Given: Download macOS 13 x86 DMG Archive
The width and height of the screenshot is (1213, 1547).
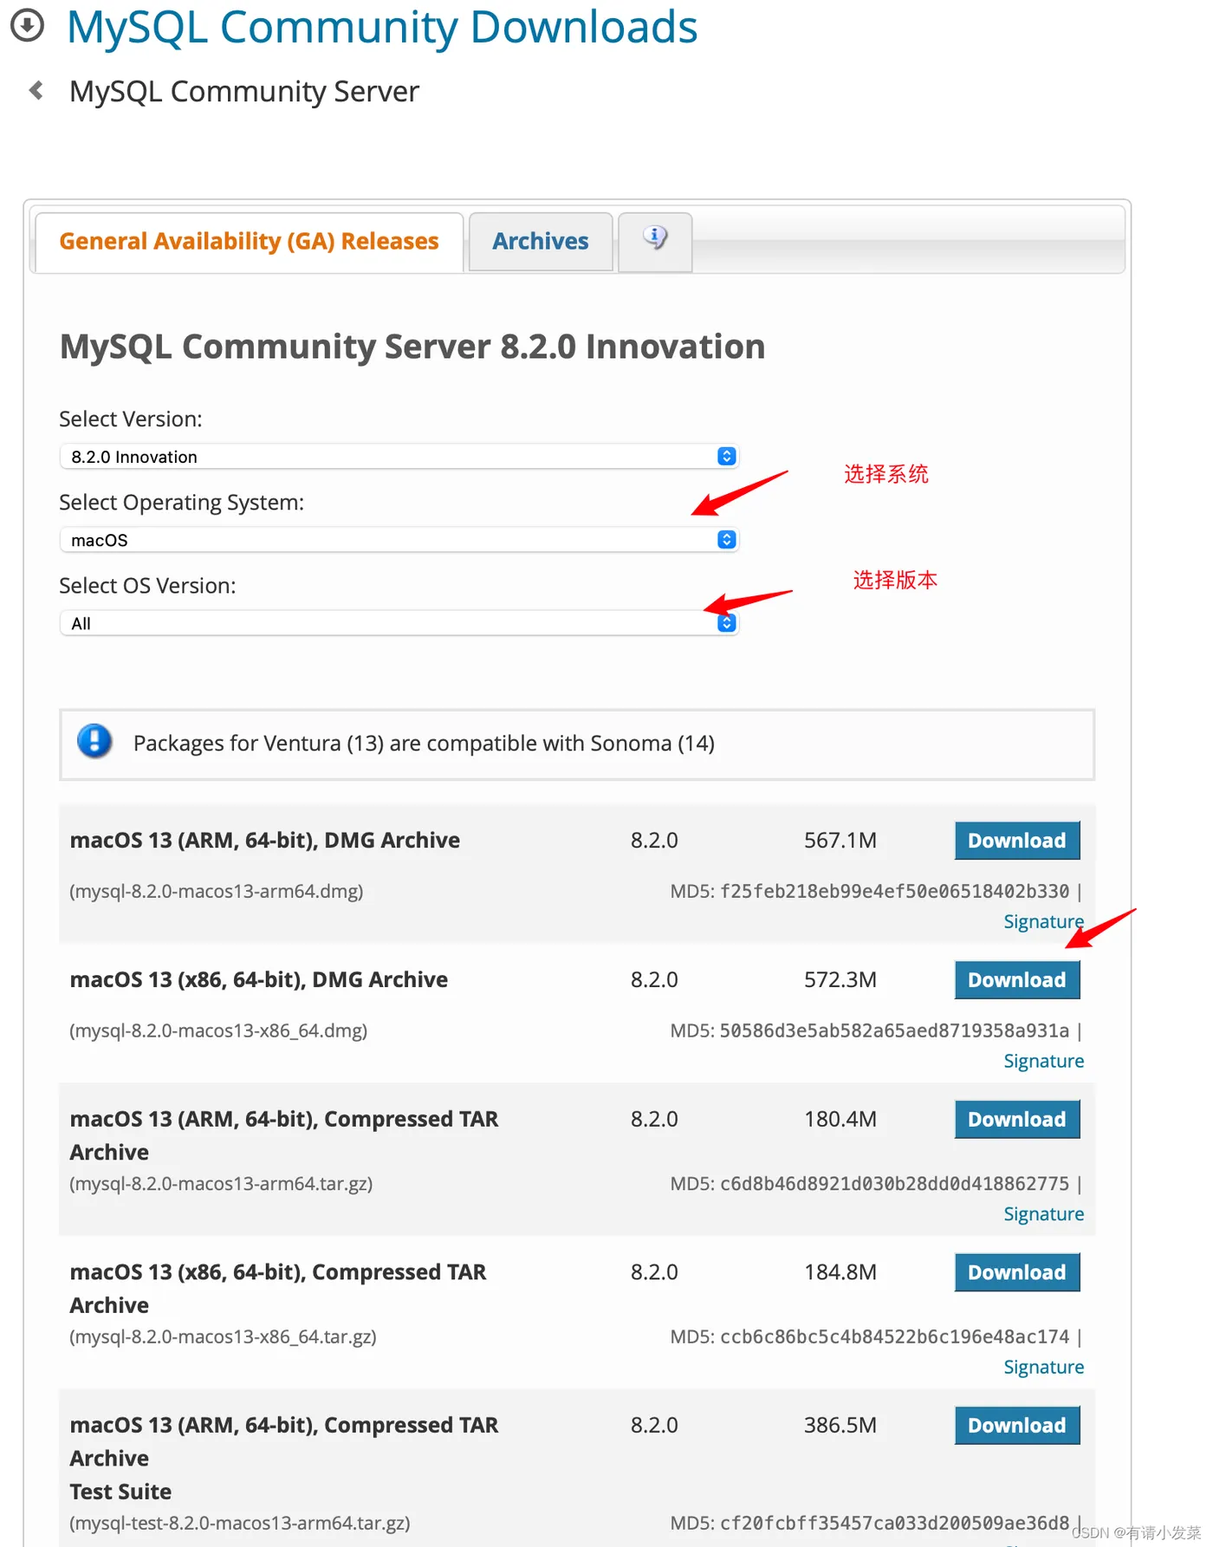Looking at the screenshot, I should (x=1016, y=980).
